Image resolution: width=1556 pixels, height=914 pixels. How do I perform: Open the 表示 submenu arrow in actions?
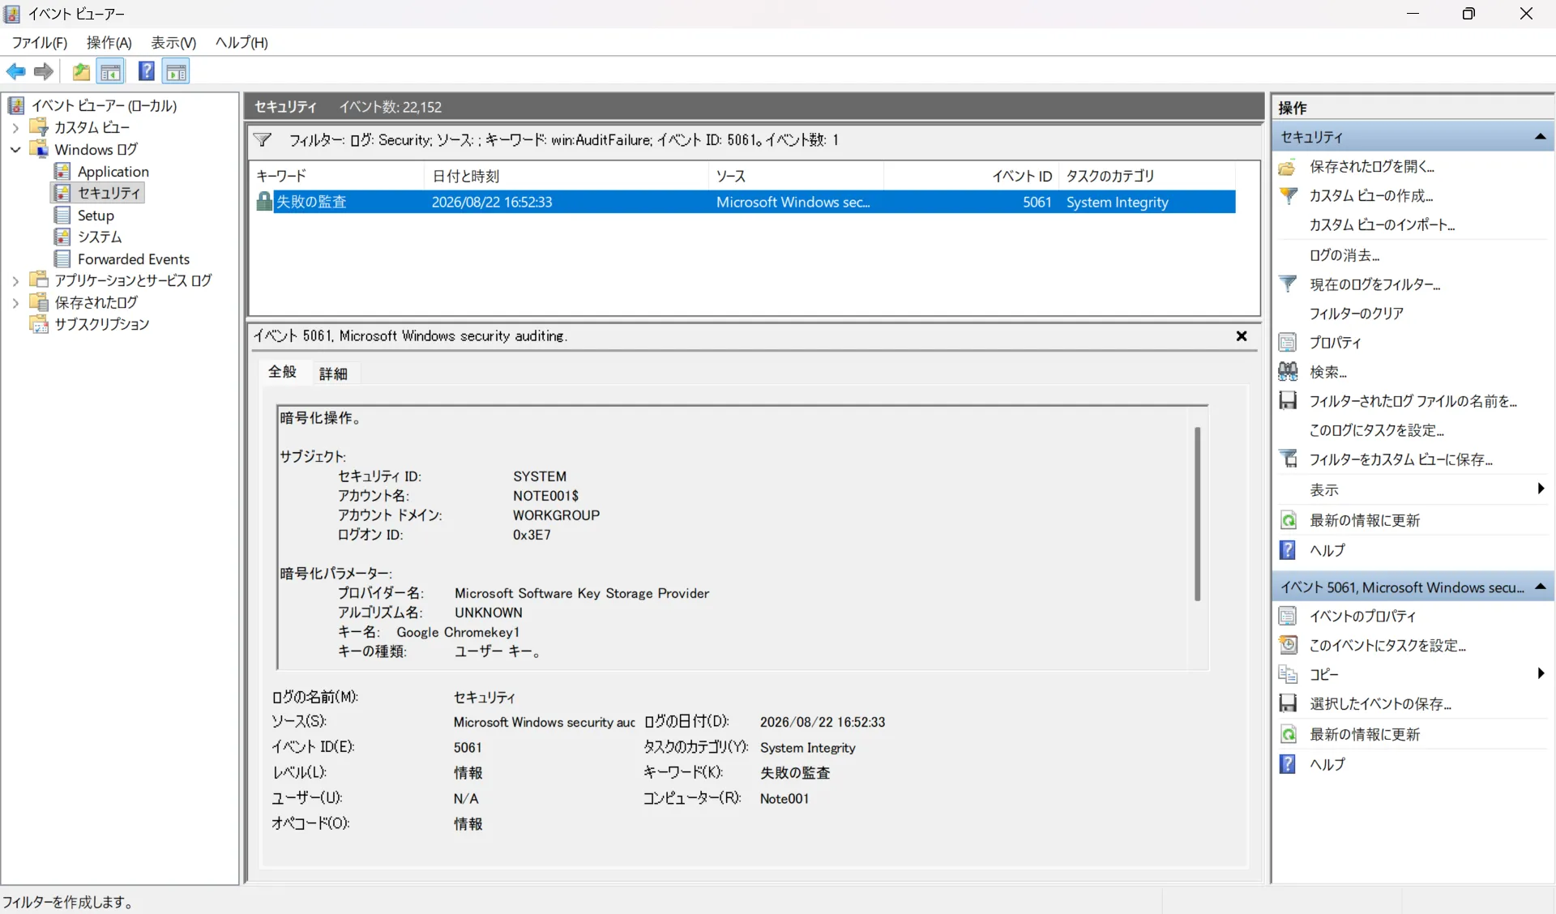(1541, 489)
